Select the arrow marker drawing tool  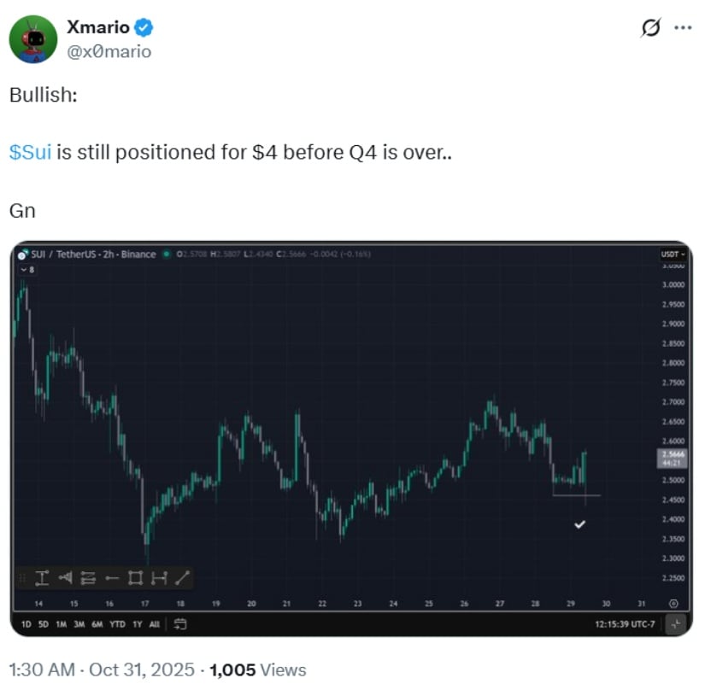coord(67,578)
